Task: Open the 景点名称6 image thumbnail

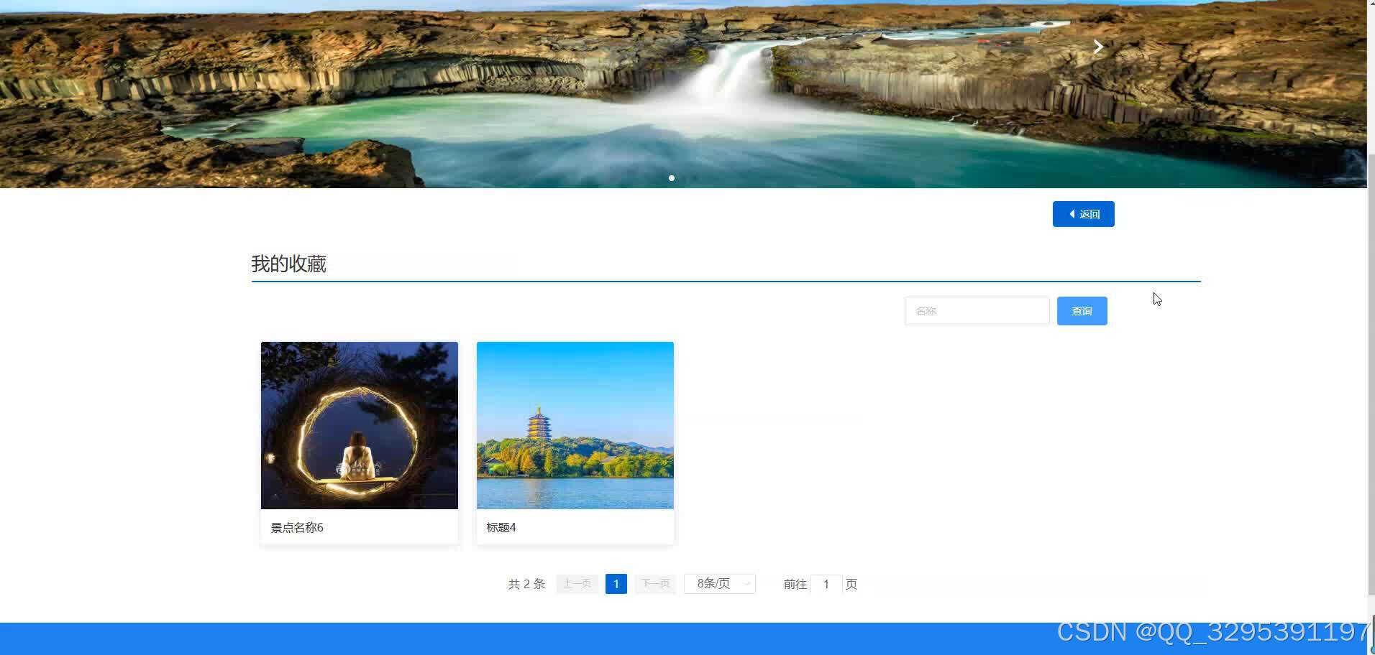Action: [x=360, y=425]
